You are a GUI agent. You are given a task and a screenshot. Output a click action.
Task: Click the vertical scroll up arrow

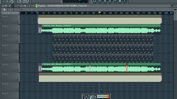[x=175, y=13]
